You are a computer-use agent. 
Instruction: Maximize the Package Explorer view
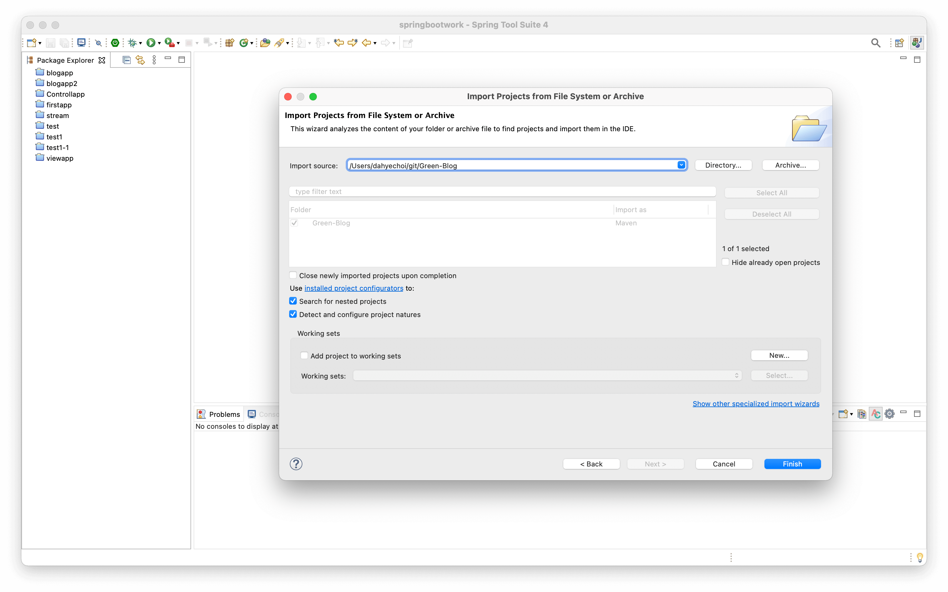182,60
